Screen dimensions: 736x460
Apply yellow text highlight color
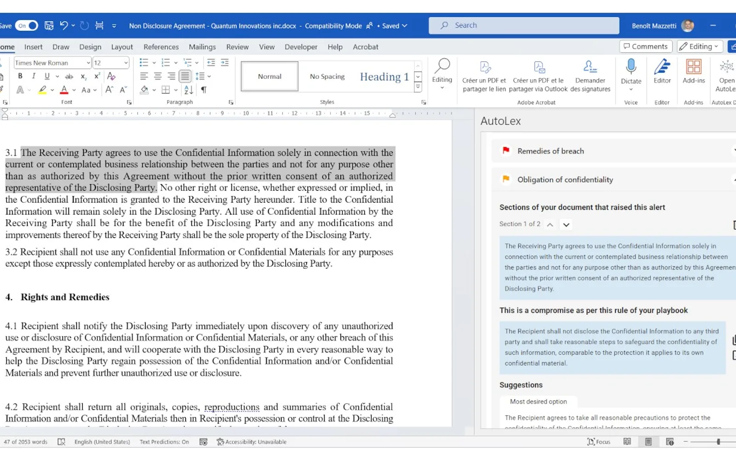pos(42,90)
